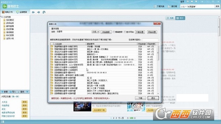Open 下载设置 download settings
221x124 pixels.
tap(140, 32)
